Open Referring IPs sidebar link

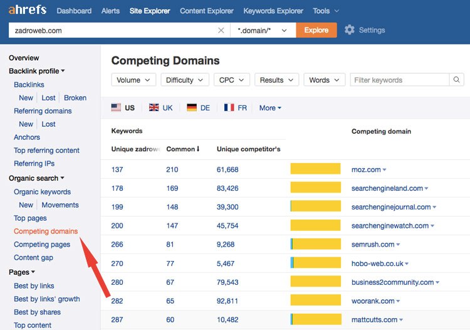pyautogui.click(x=34, y=164)
